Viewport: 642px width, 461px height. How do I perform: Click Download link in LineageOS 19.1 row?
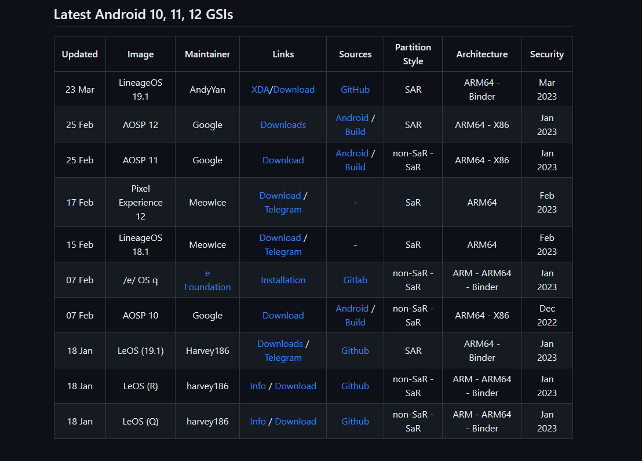(x=294, y=90)
